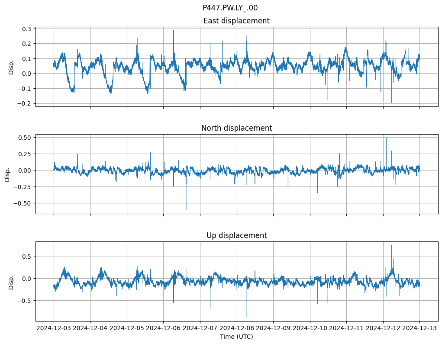Viewport: 442px width, 344px height.
Task: Click the tallest positive spike in Up plot
Action: pyautogui.click(x=391, y=246)
